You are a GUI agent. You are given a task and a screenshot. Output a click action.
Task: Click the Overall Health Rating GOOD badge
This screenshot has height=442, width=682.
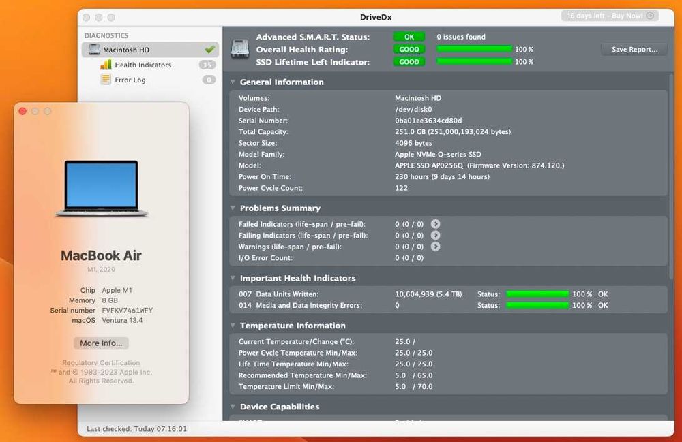(x=409, y=50)
